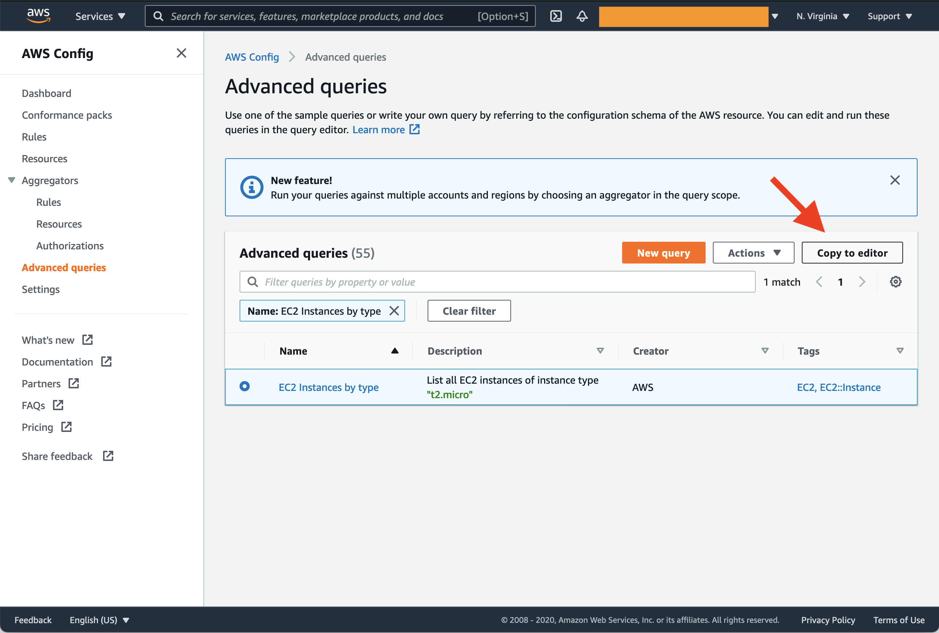Open Settings in sidebar
Image resolution: width=939 pixels, height=633 pixels.
(41, 289)
